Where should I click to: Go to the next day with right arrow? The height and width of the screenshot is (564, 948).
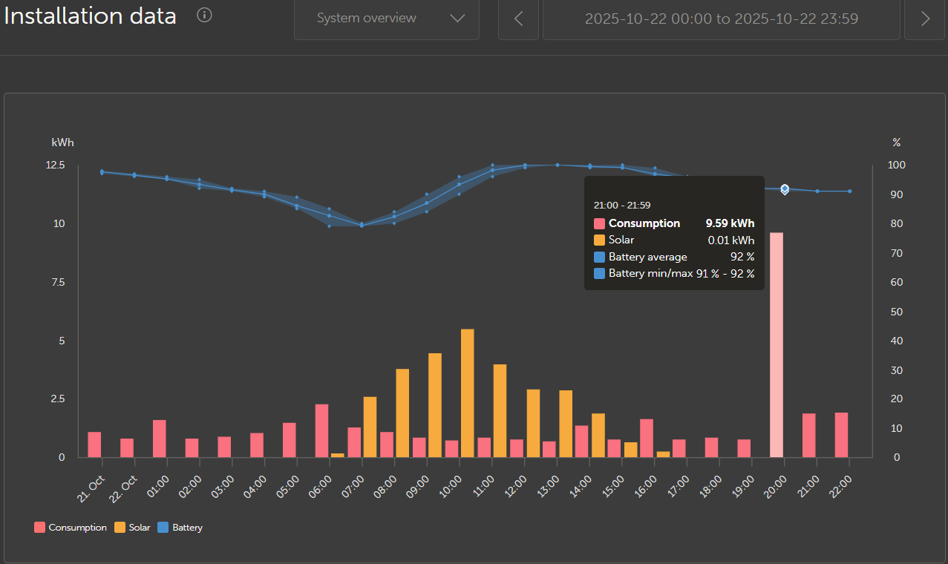924,19
